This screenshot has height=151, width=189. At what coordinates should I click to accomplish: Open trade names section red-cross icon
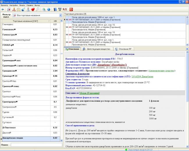pos(9,9)
